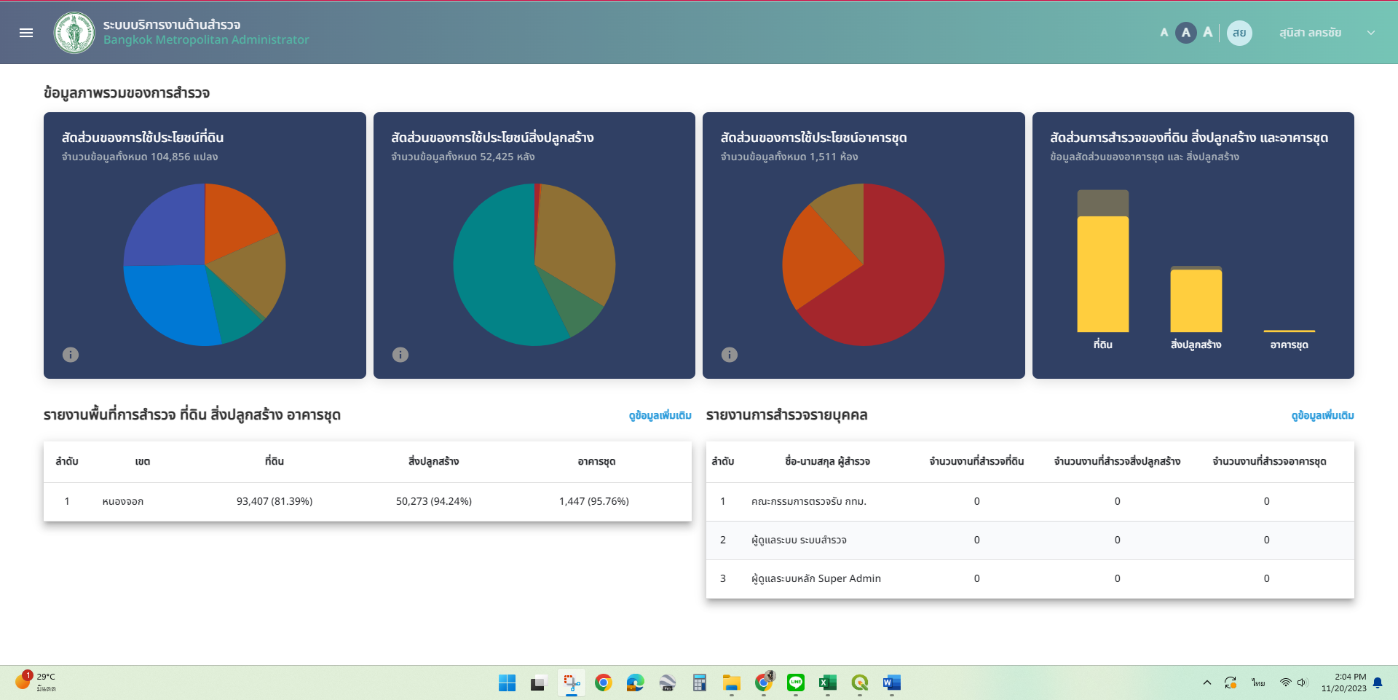Click the เขต column header in area table

click(143, 462)
